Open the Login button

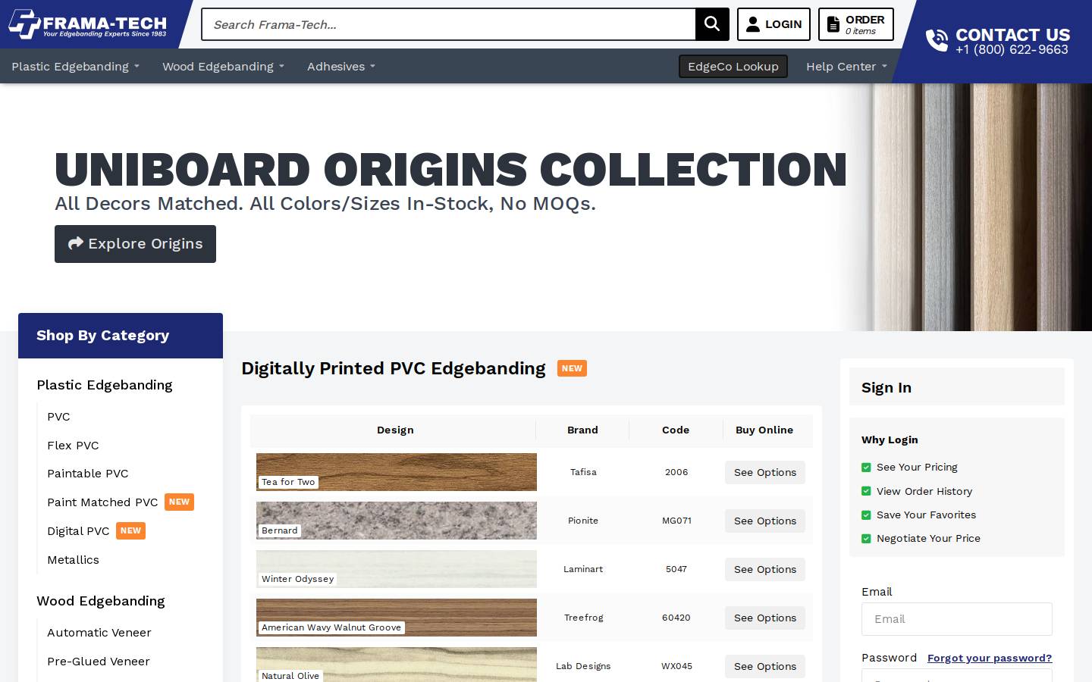pyautogui.click(x=773, y=24)
